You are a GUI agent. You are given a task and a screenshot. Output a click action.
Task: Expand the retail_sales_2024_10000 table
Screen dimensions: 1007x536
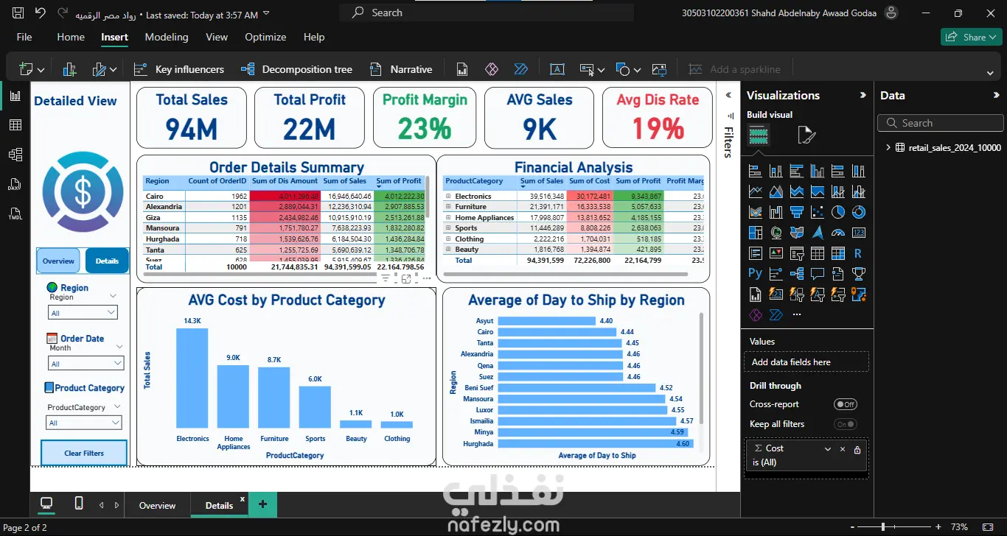888,147
